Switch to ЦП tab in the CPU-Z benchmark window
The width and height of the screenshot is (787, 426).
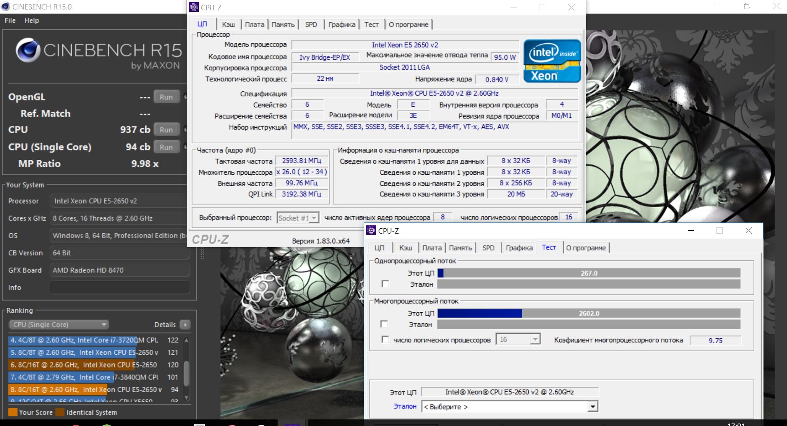coord(379,248)
